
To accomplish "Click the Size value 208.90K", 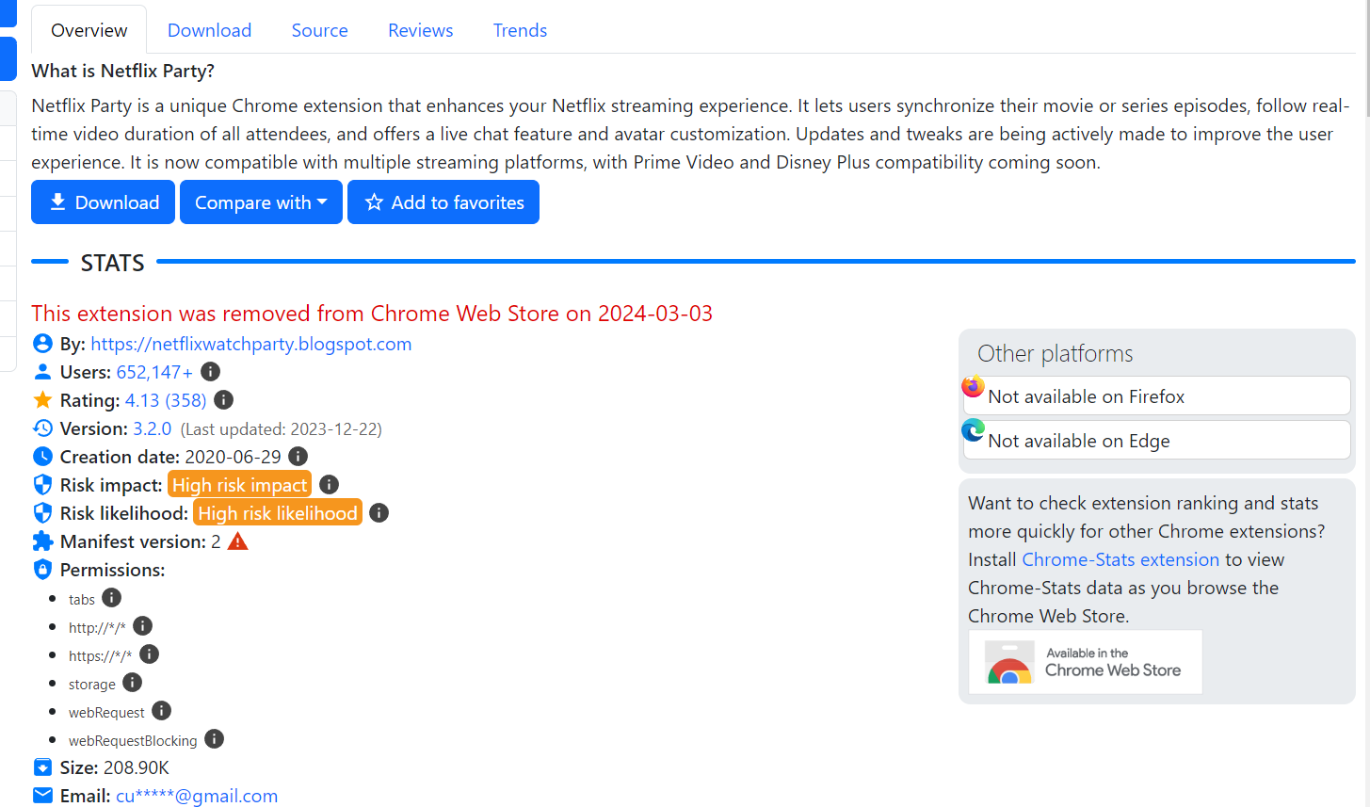I will pyautogui.click(x=137, y=767).
